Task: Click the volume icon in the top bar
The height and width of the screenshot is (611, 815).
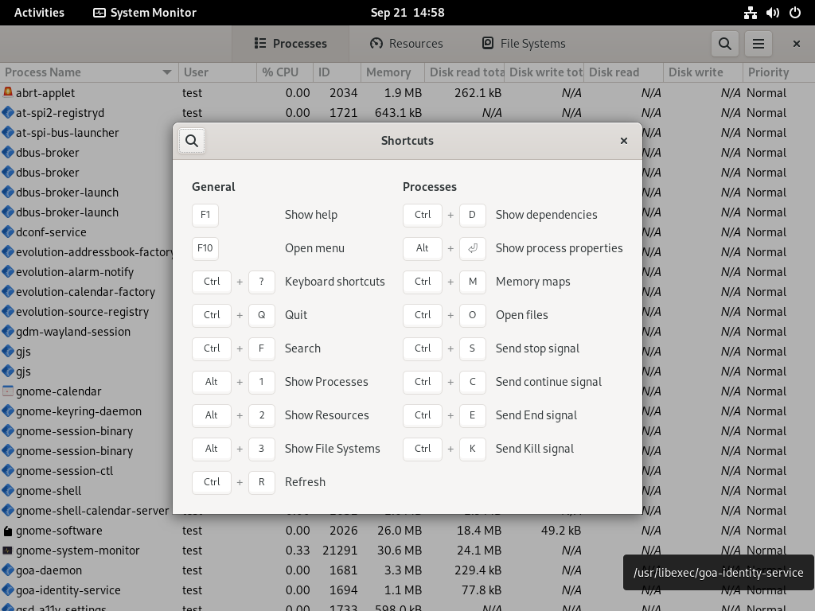Action: (772, 13)
